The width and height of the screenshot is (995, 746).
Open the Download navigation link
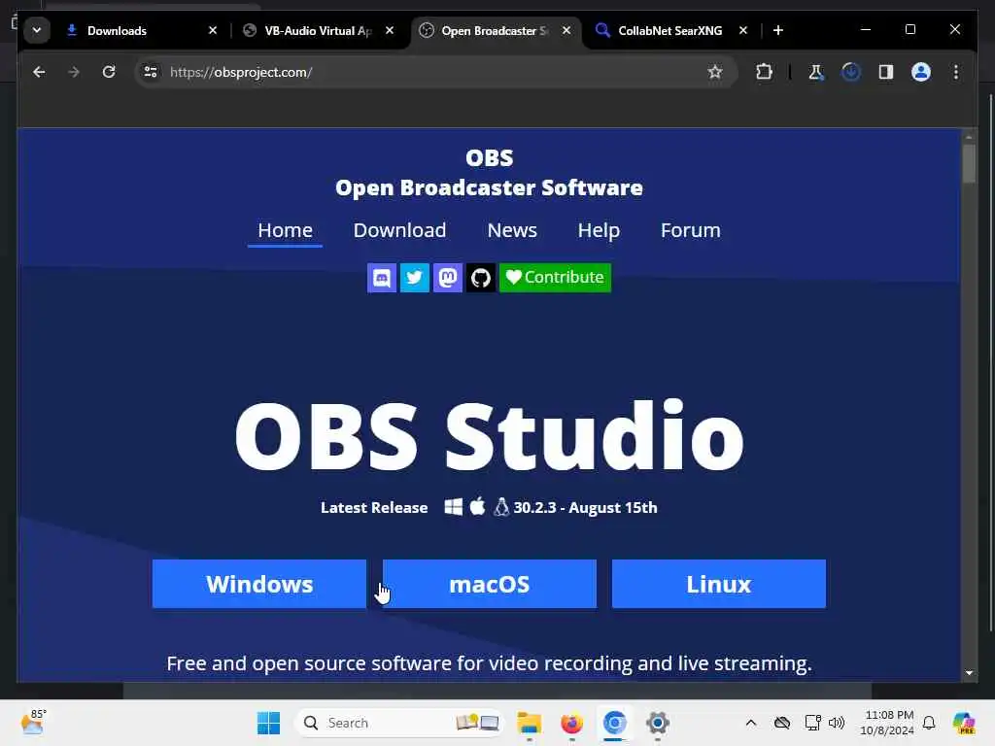pyautogui.click(x=399, y=230)
